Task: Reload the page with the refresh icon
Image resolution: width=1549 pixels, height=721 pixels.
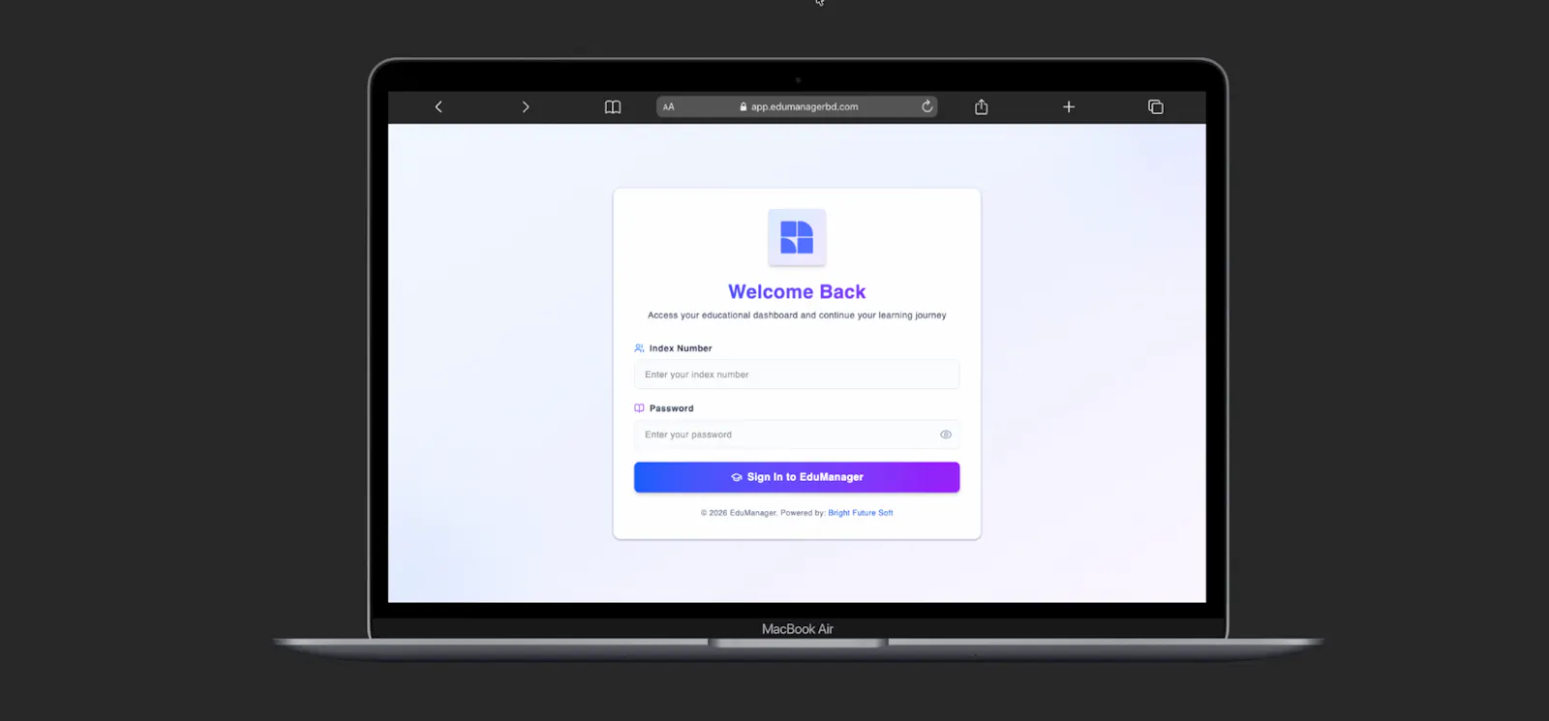Action: 926,106
